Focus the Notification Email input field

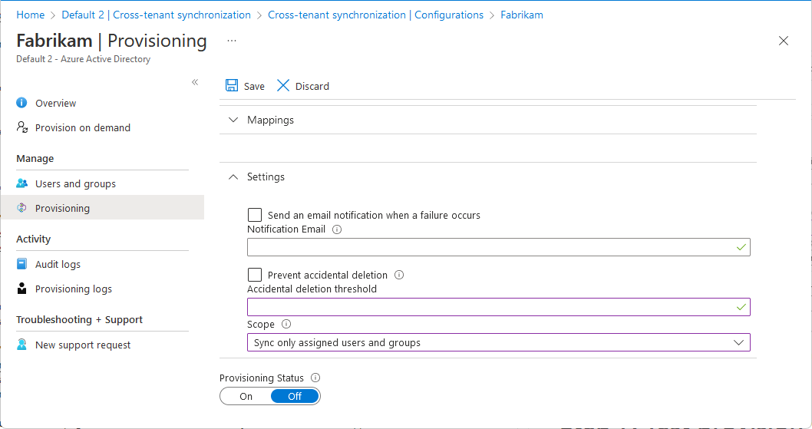click(499, 247)
